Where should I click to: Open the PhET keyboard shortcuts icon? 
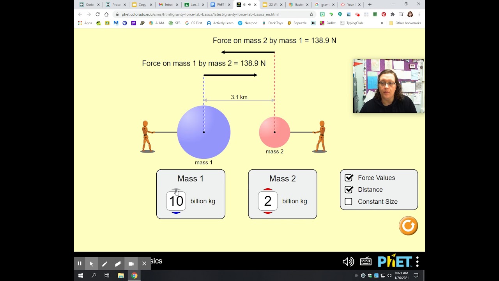(x=366, y=261)
